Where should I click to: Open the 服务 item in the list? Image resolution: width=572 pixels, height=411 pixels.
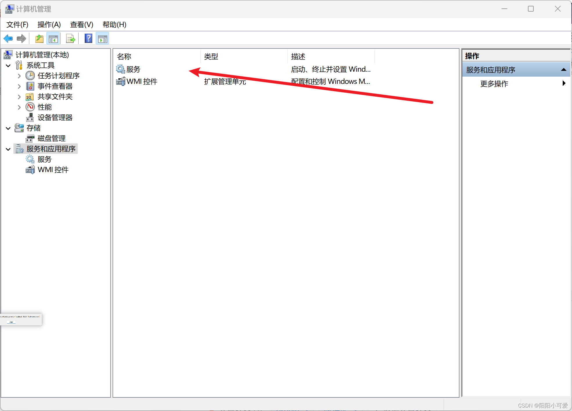tap(133, 69)
